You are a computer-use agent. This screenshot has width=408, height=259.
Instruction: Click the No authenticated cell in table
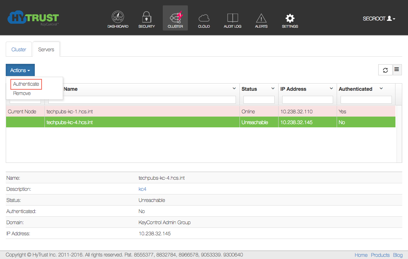[366, 122]
